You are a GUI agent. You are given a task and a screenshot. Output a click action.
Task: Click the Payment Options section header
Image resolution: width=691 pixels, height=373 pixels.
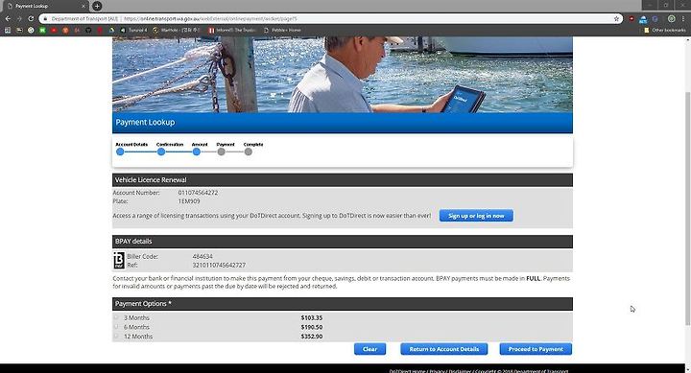(x=343, y=303)
